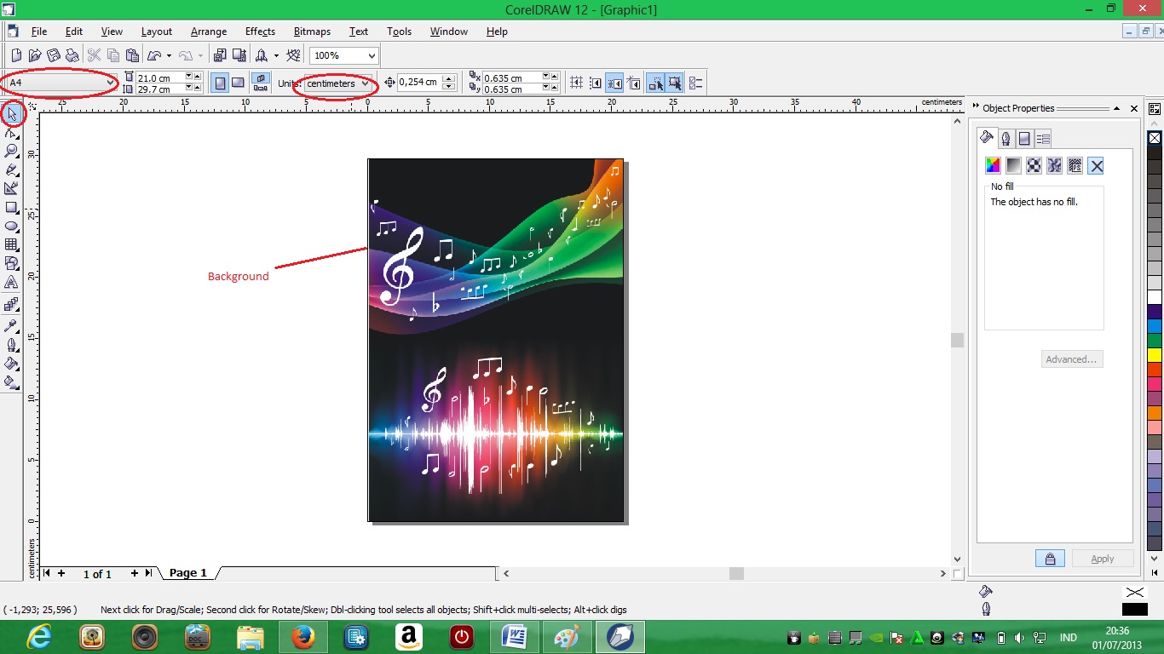
Task: Click the Copy icon
Action: pyautogui.click(x=113, y=55)
